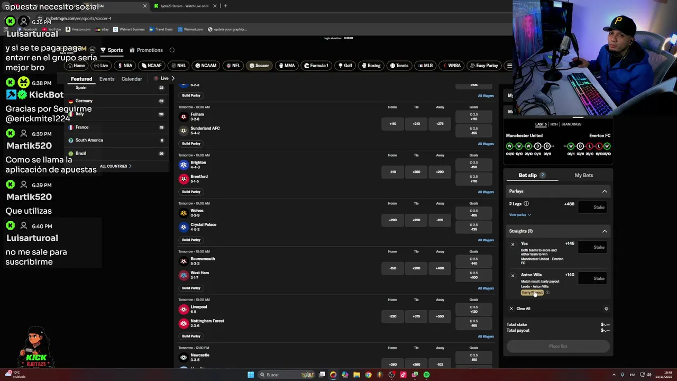Remove the Aston Villa bet
Screen dimensions: 677x381
point(513,276)
